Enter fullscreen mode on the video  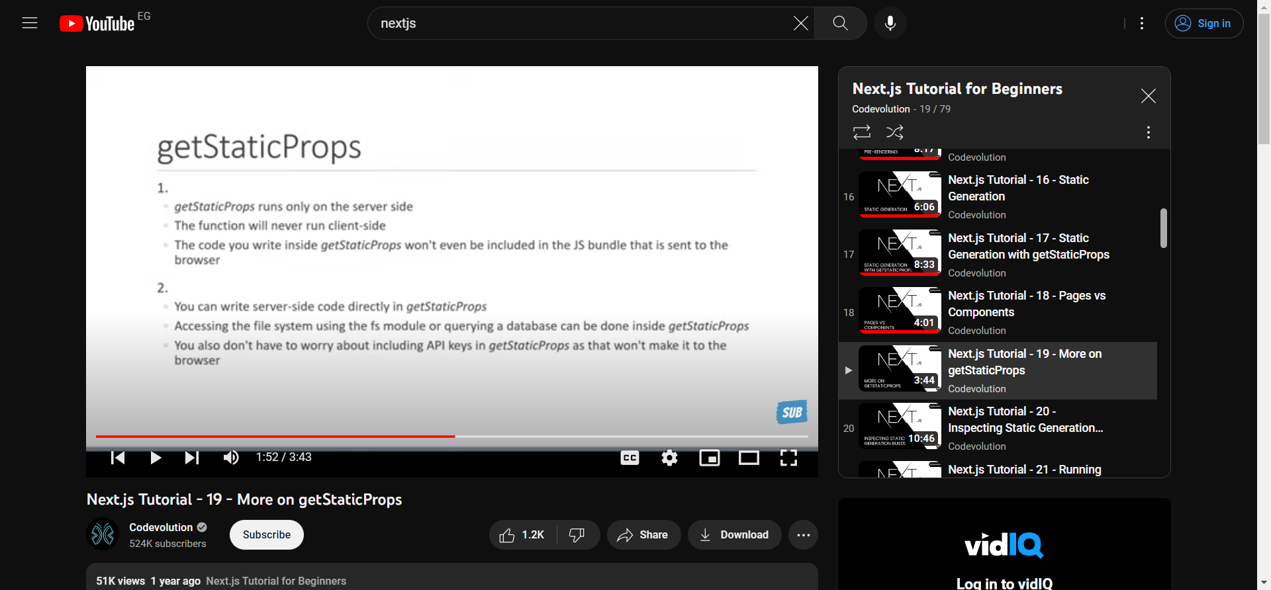(788, 458)
